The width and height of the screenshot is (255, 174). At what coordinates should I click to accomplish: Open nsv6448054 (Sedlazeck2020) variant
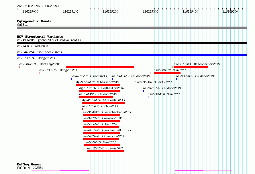pyautogui.click(x=40, y=52)
